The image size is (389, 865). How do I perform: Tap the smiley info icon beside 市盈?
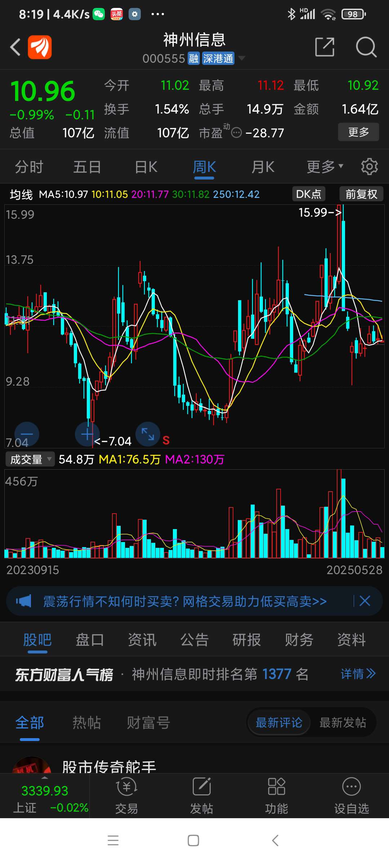[236, 133]
